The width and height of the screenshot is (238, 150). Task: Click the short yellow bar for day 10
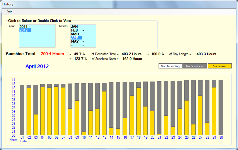tap(84, 133)
